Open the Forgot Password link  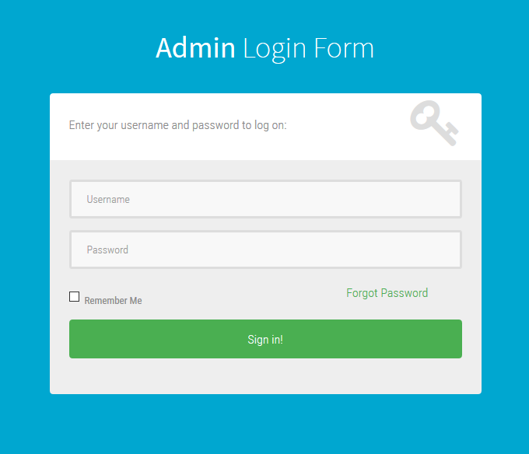point(387,293)
